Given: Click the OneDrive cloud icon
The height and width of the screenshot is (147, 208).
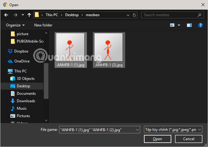Looking at the screenshot, I should [x=10, y=61].
